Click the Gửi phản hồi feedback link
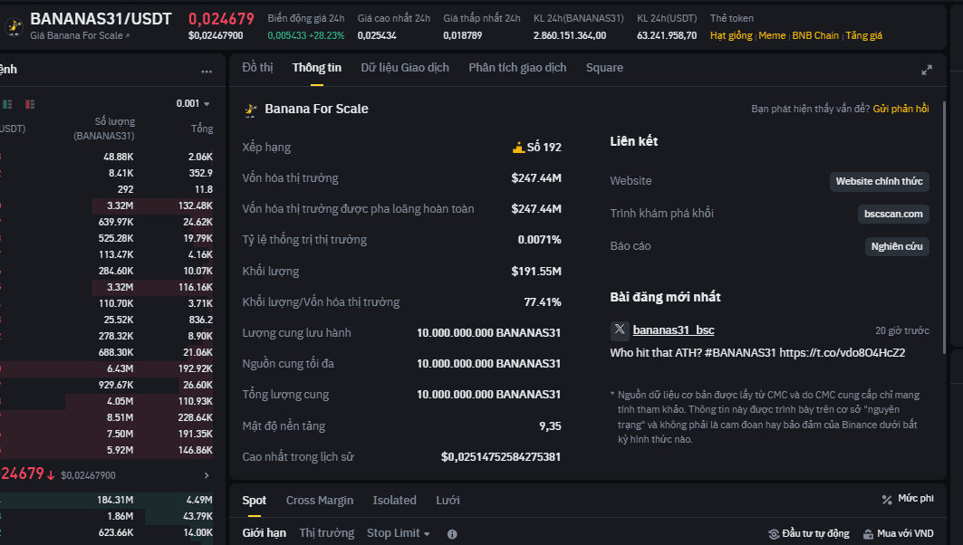Image resolution: width=963 pixels, height=545 pixels. pos(901,109)
